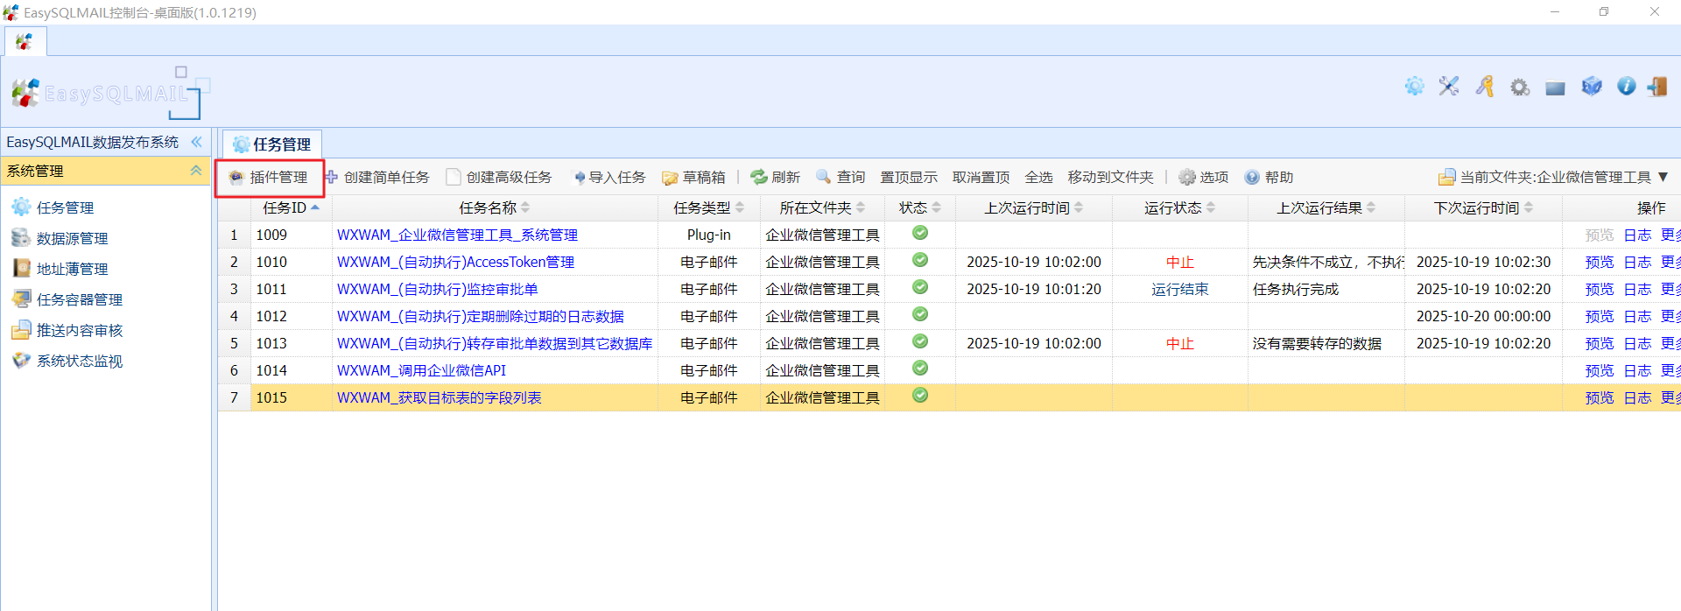This screenshot has width=1681, height=611.
Task: Click the gray gears icon in header
Action: coord(1520,87)
